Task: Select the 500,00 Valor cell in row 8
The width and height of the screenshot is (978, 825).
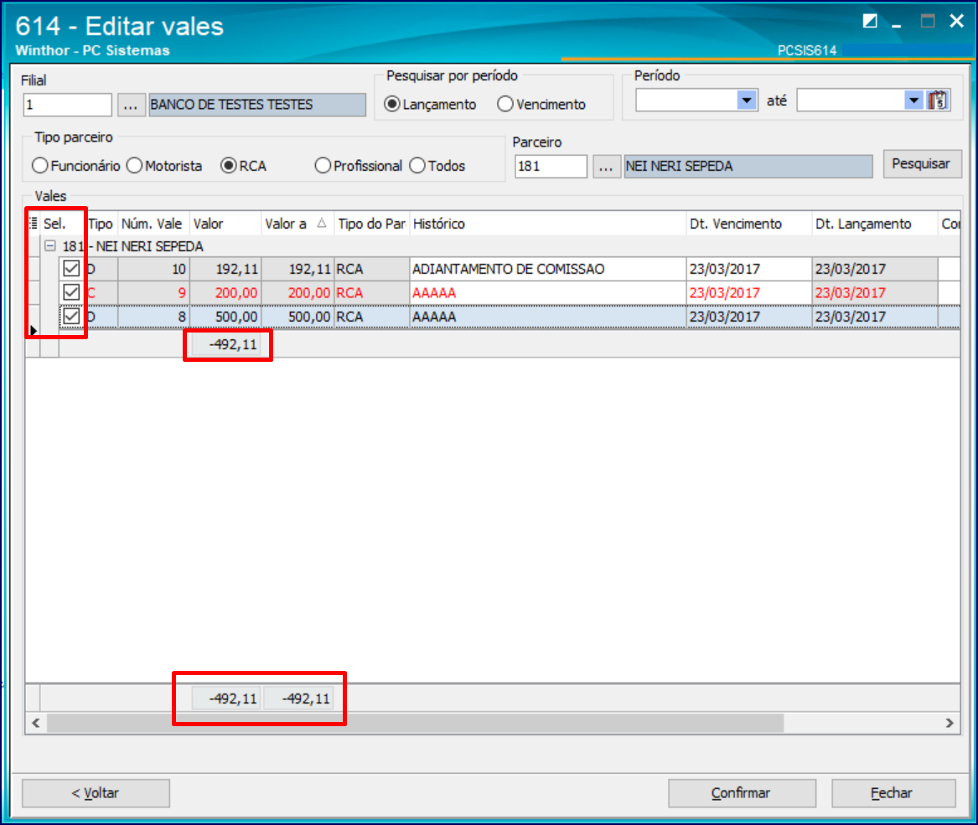Action: point(225,316)
